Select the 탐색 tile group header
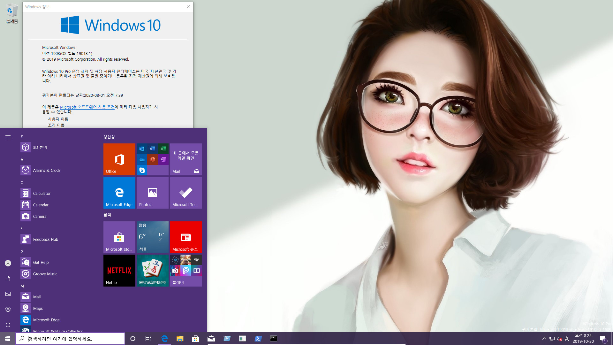Screen dimensions: 613x345 tap(107, 215)
